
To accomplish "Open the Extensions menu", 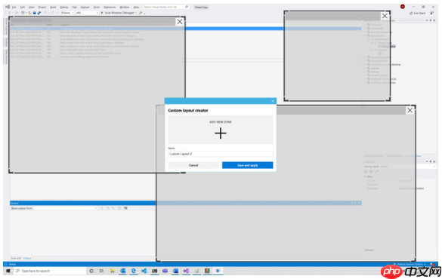I will (110, 7).
